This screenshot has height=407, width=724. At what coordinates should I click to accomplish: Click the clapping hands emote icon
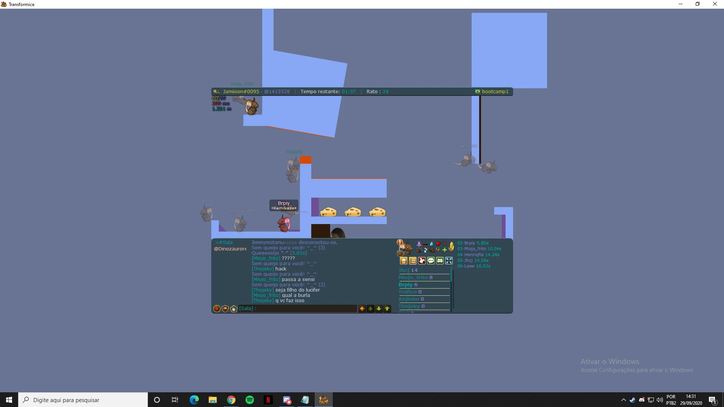click(x=419, y=250)
